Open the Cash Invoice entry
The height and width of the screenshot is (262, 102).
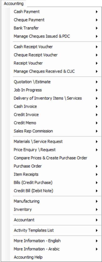[56, 106]
